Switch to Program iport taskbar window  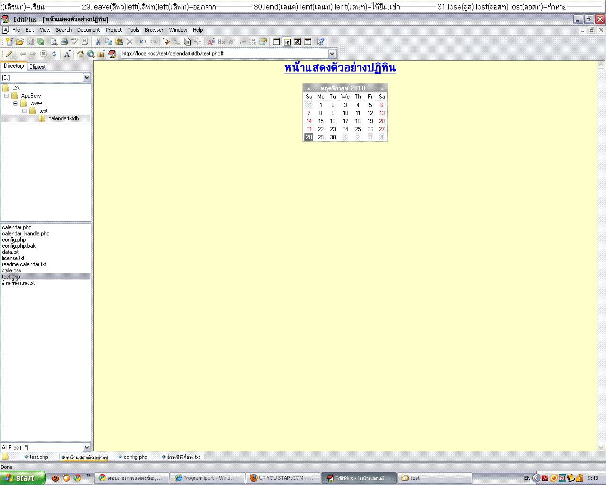(x=207, y=478)
